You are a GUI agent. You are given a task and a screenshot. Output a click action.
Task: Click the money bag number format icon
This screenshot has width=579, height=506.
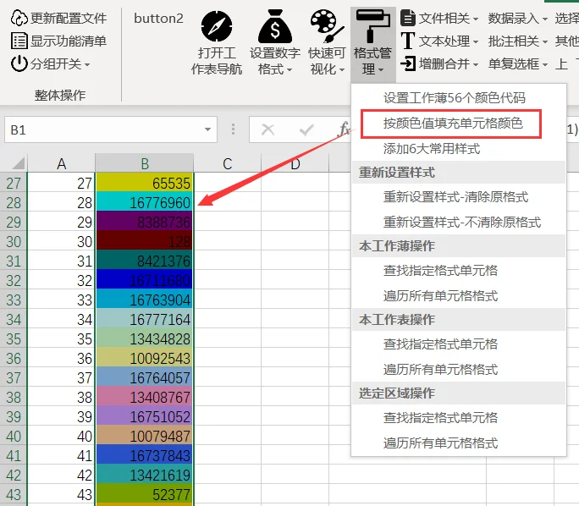pyautogui.click(x=275, y=26)
